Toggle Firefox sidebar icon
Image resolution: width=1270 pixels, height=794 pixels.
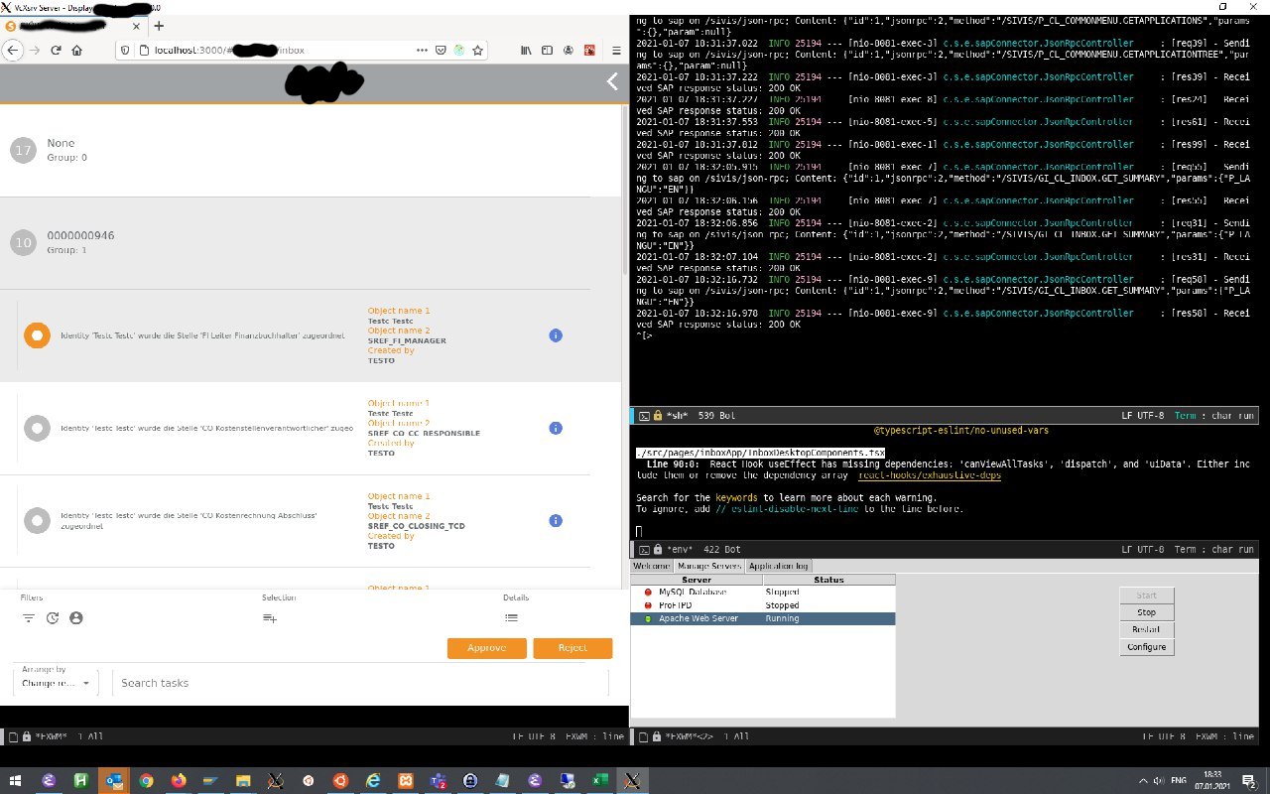(x=548, y=50)
